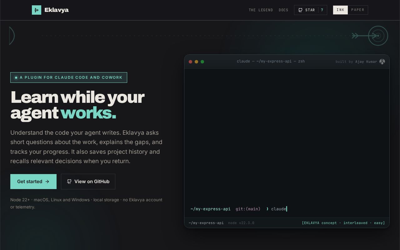
Task: Click the Get started button
Action: 33,182
